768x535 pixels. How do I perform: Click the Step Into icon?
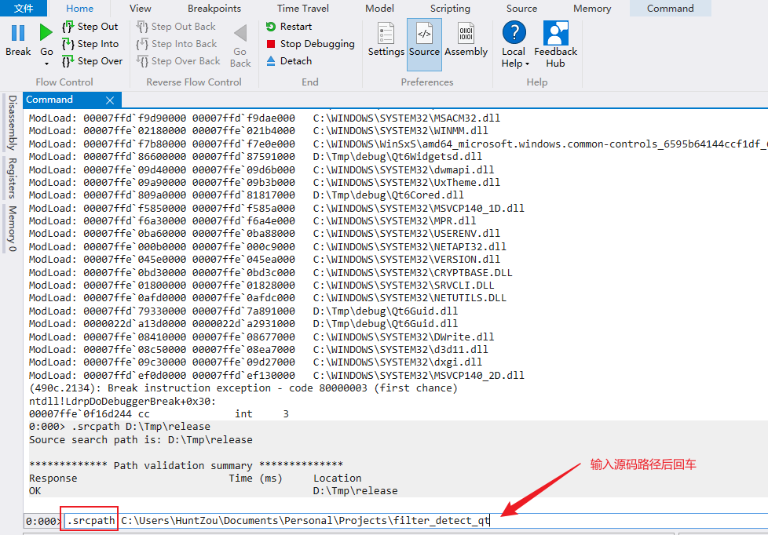pyautogui.click(x=68, y=44)
